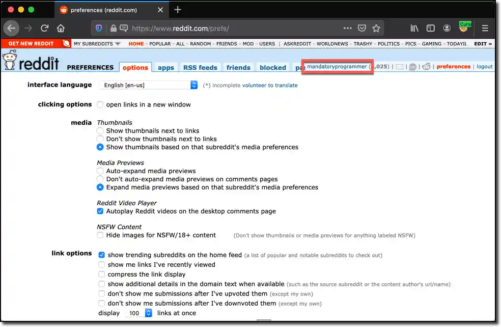
Task: Click the preferences link near logout
Action: [x=453, y=67]
